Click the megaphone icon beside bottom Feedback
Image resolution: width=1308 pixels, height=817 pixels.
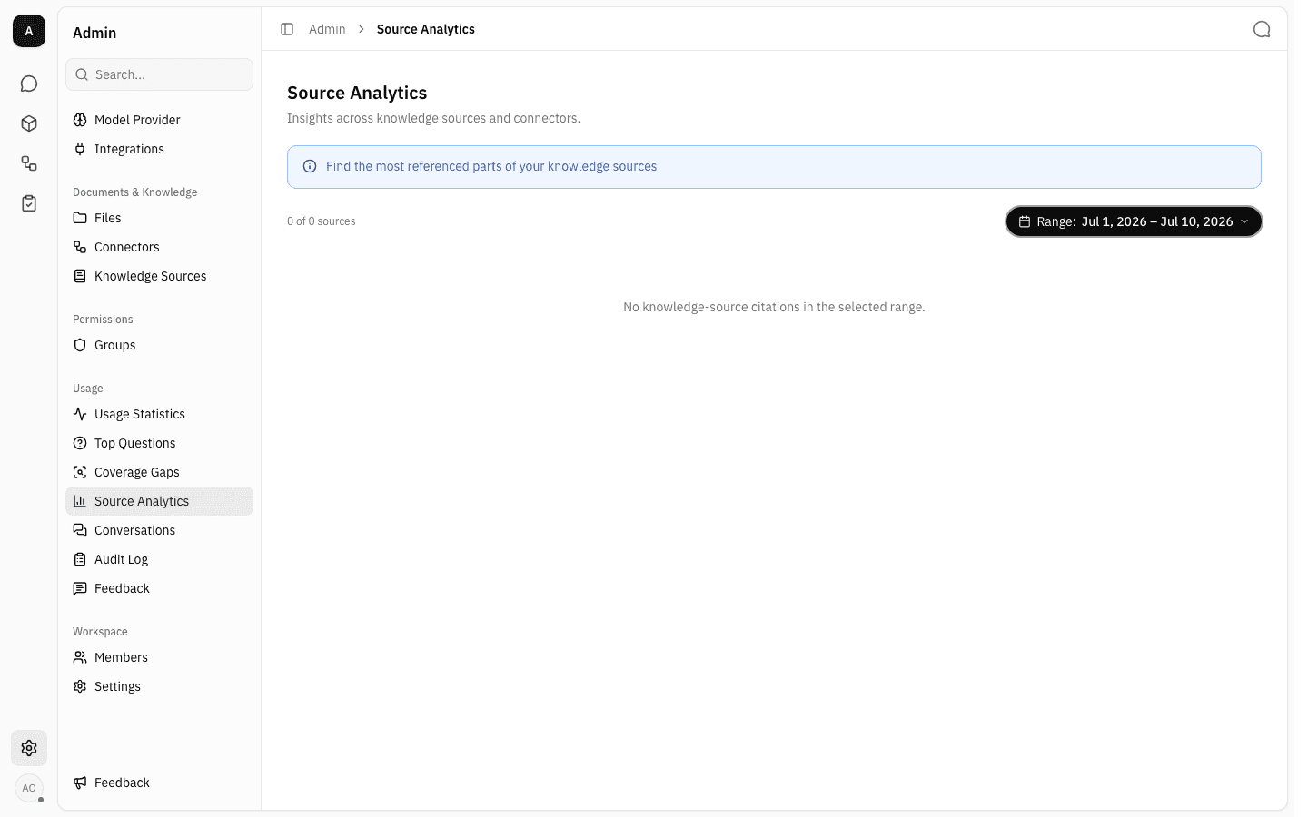(80, 783)
